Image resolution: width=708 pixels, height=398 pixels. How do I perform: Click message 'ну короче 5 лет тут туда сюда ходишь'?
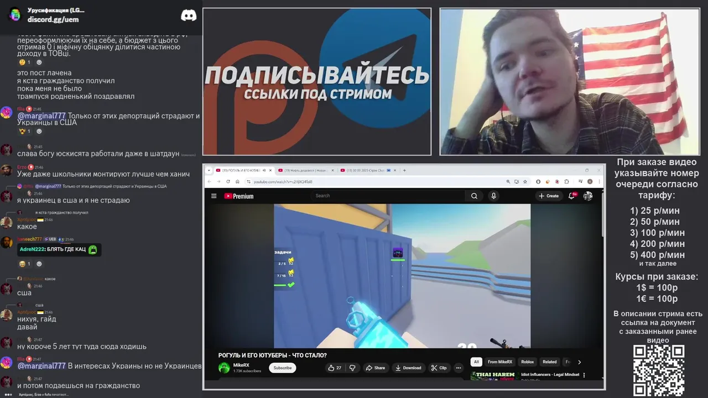click(x=82, y=347)
